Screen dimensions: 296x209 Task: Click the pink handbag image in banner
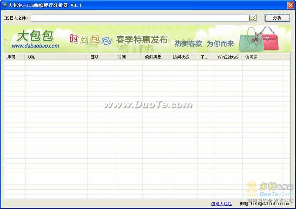(x=275, y=39)
